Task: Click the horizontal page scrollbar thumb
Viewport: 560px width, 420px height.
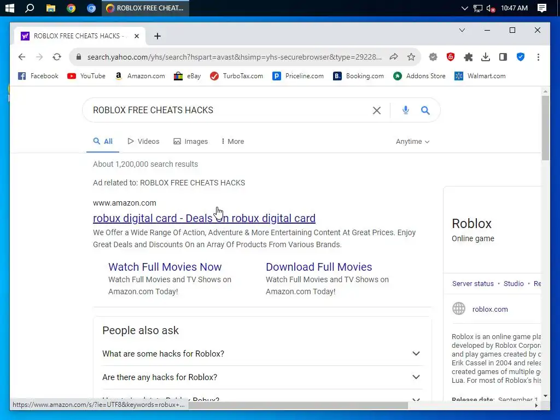Action: [298, 405]
